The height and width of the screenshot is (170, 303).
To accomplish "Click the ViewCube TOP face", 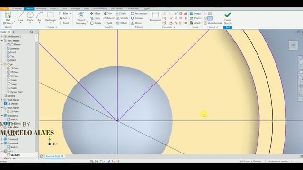I will click(x=293, y=45).
